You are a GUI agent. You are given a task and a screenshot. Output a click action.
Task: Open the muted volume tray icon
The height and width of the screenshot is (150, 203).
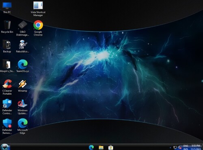click(x=180, y=148)
